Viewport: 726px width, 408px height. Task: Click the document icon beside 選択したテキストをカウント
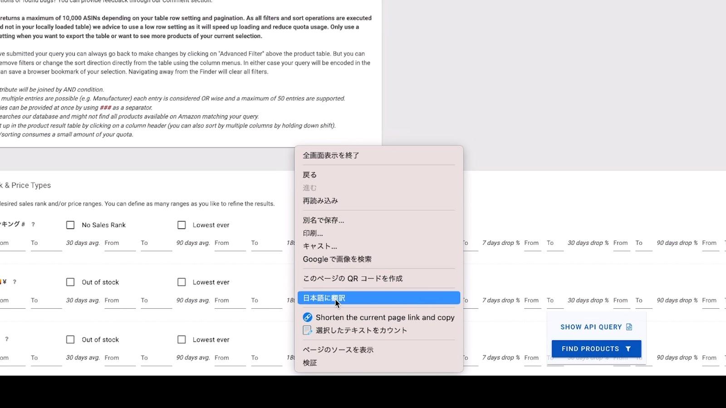click(307, 330)
